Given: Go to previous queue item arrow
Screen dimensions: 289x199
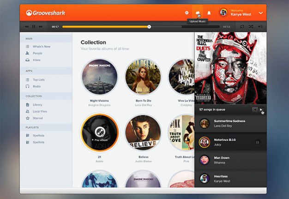Looking at the screenshot, I should [255, 109].
